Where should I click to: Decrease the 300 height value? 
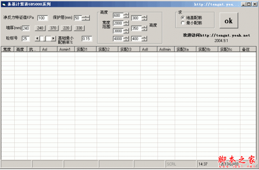tap(144, 19)
